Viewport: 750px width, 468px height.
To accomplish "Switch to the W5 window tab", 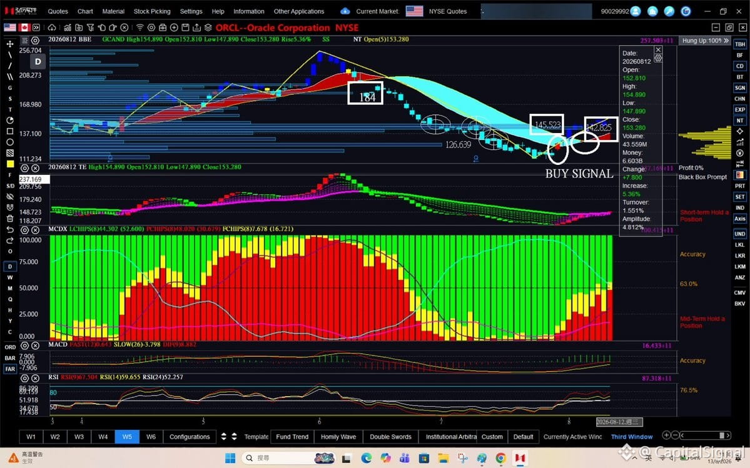I will pyautogui.click(x=127, y=437).
